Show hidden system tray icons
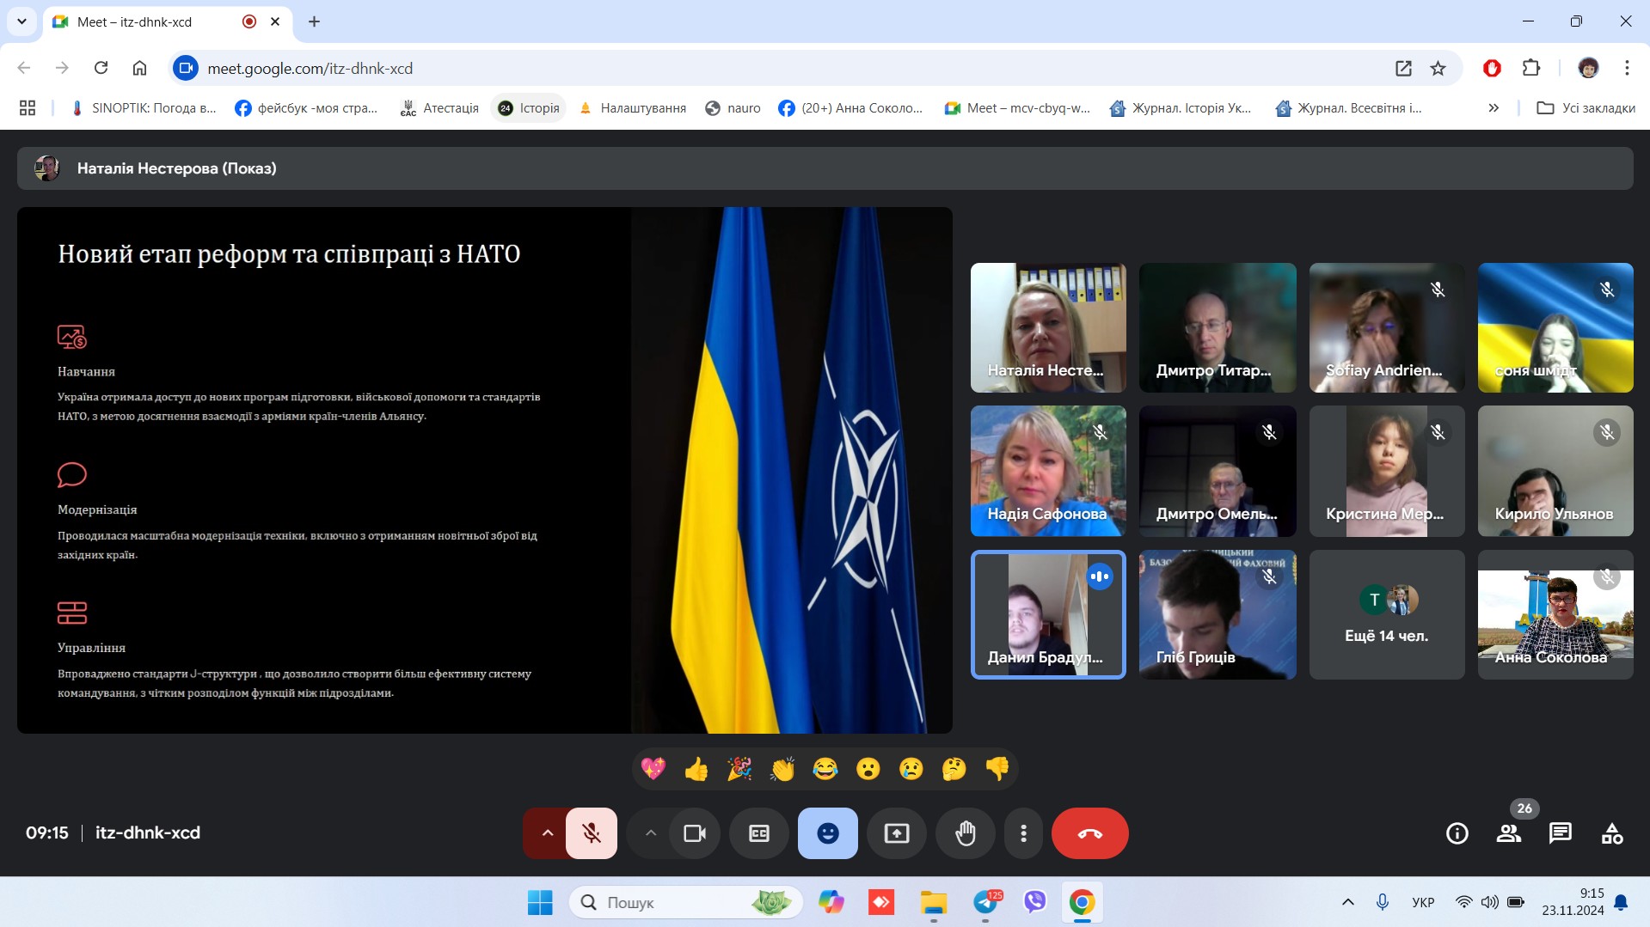The width and height of the screenshot is (1650, 927). (1347, 902)
